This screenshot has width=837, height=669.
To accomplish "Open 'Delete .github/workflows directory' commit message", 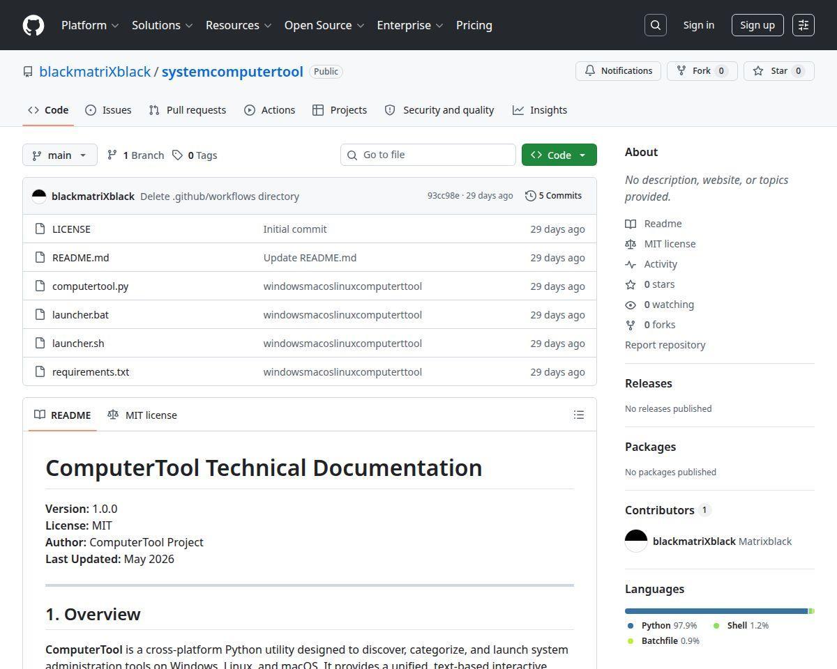I will (220, 197).
